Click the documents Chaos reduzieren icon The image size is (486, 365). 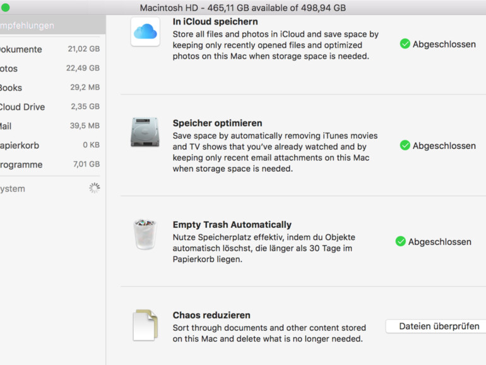[145, 325]
